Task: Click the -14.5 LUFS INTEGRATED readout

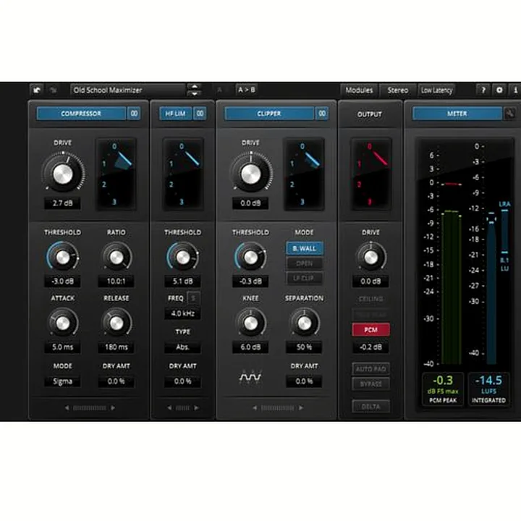Action: point(488,389)
